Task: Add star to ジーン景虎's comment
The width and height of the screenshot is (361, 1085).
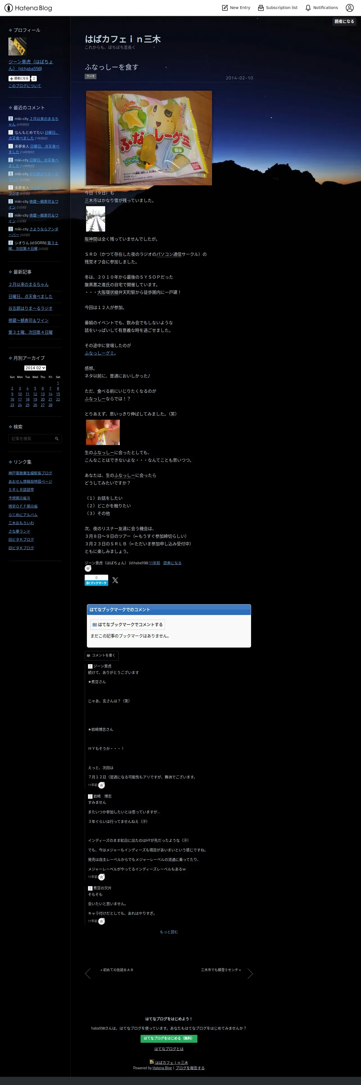Action: [x=101, y=785]
